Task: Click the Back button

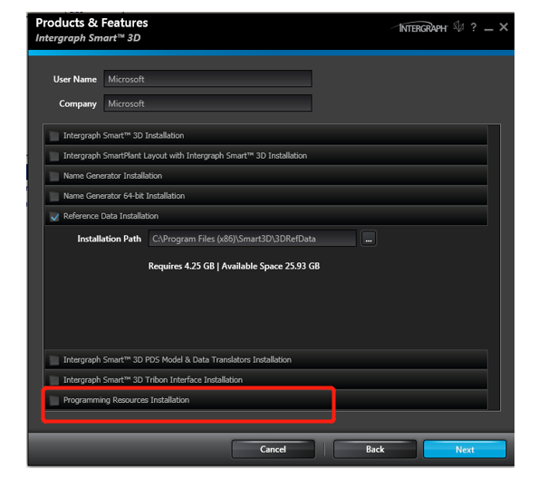Action: 375,449
